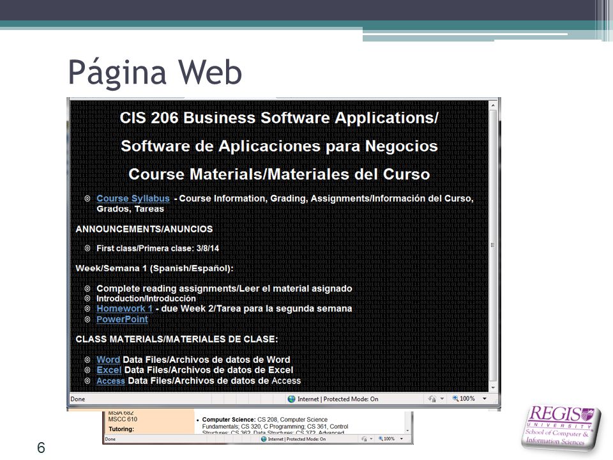613x460 pixels.
Task: Open the PowerPoint link for Week 1
Action: pyautogui.click(x=122, y=319)
